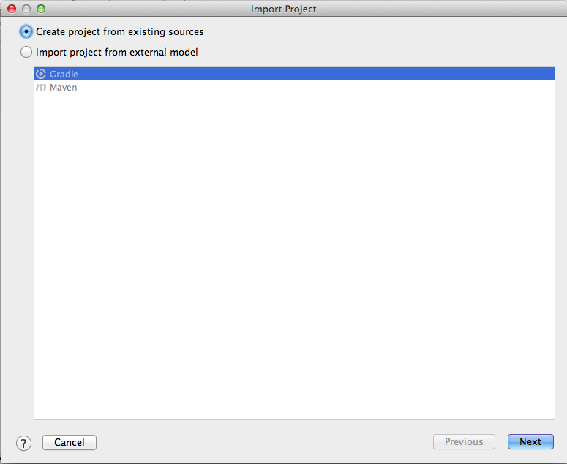This screenshot has height=464, width=567.
Task: Select the "Import project from external model" radio button
Action: click(x=27, y=52)
